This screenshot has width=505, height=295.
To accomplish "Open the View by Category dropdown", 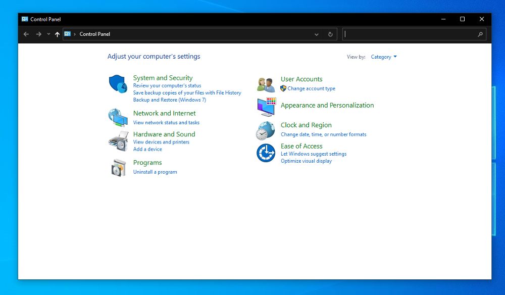I will [383, 57].
